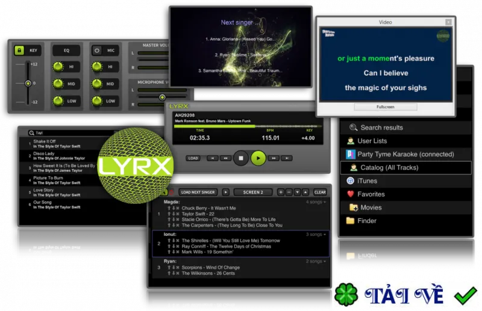This screenshot has height=311, width=482.
Task: Remove Taylor Swift - 22 with its X icon
Action: point(178,214)
